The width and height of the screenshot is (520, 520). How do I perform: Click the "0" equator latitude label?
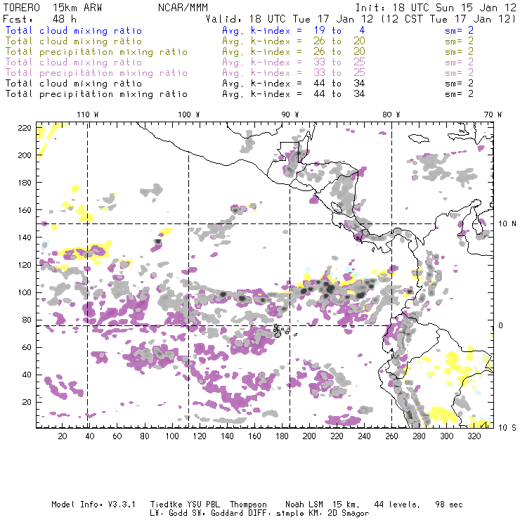(x=501, y=325)
